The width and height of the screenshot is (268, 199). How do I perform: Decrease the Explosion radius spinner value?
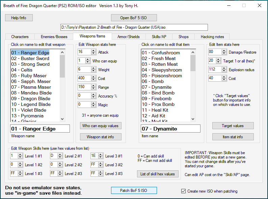(x=224, y=71)
